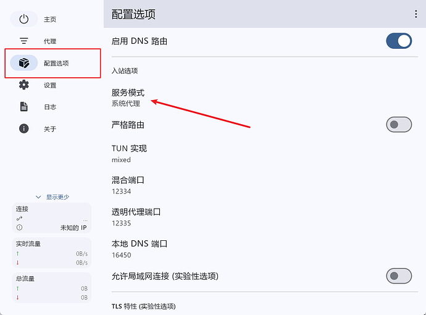Open the TUN 实现 option picker
Viewport: 426px width, 315px height.
tap(129, 153)
